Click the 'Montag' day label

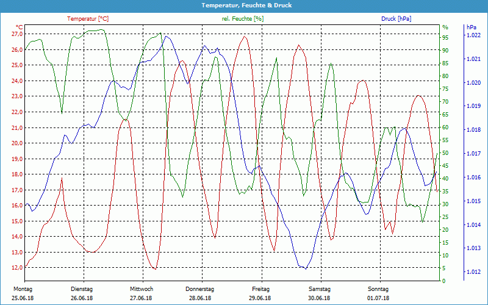pos(23,289)
